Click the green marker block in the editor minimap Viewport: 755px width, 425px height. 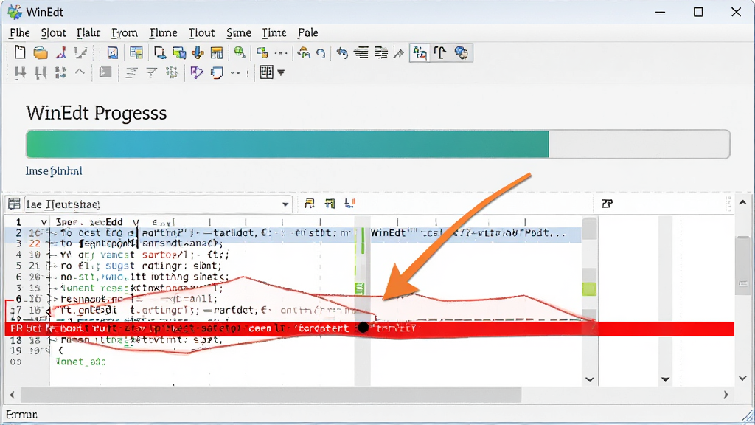[589, 289]
